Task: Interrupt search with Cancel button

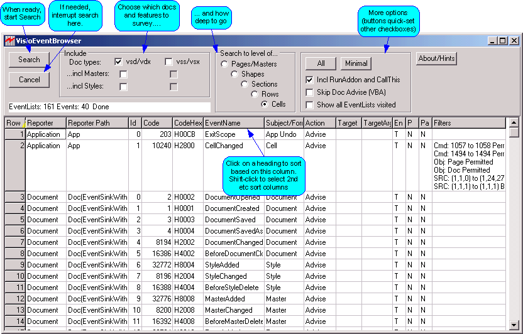Action: 29,80
